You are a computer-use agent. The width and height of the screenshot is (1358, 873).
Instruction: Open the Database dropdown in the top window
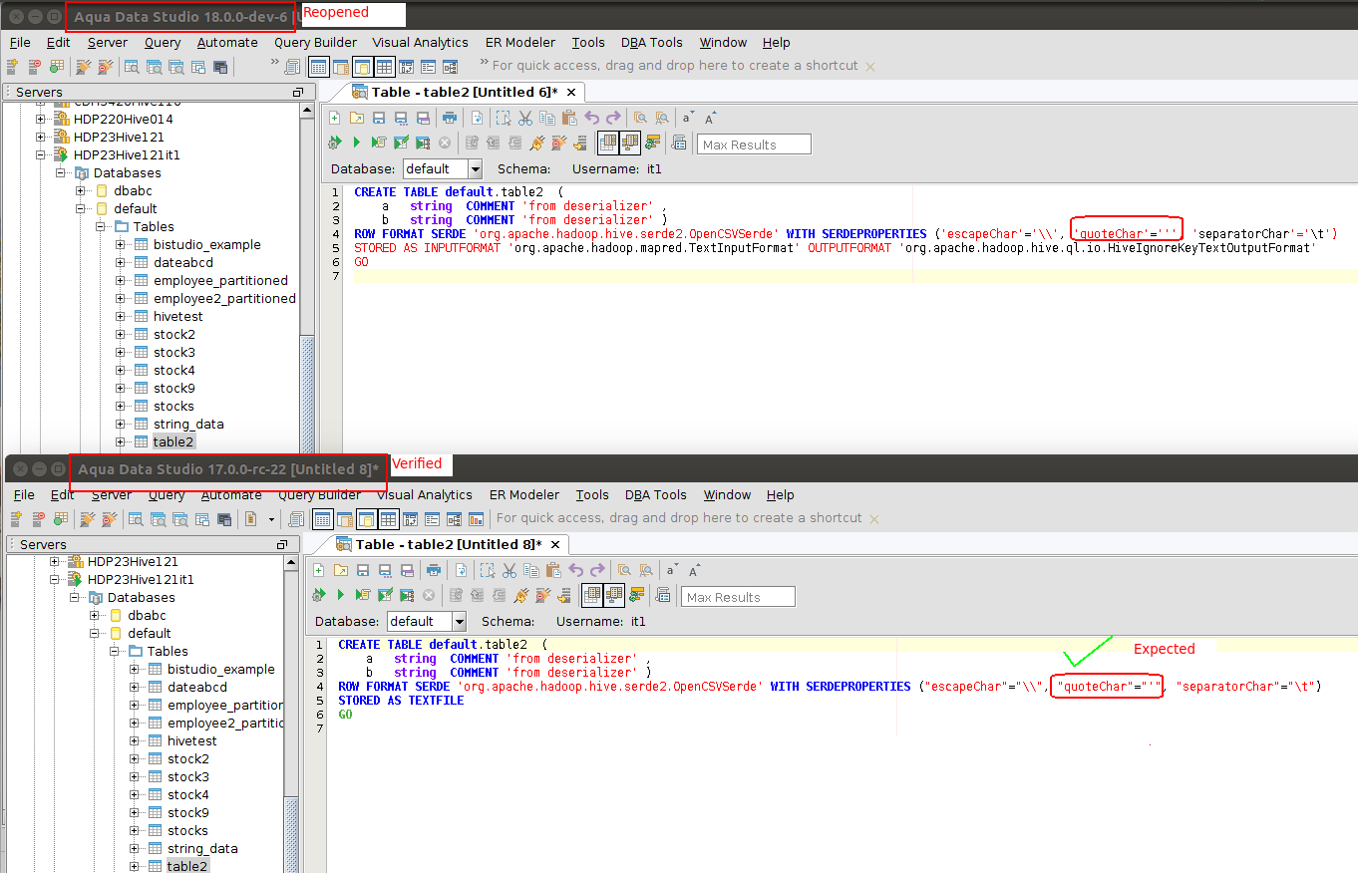click(475, 168)
